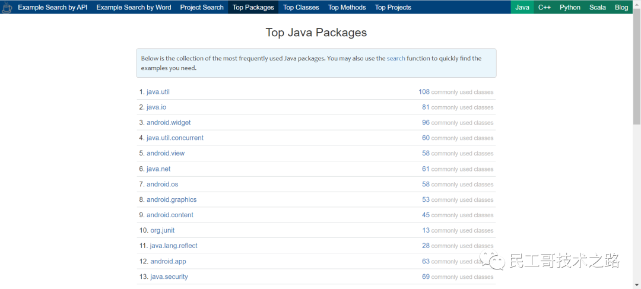Viewport: 641px width, 289px height.
Task: Switch language to Scala
Action: (598, 7)
